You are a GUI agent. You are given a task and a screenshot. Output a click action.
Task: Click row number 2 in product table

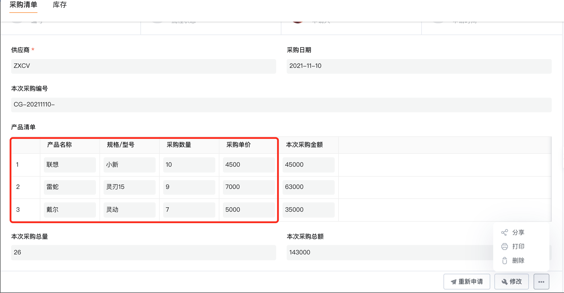point(18,187)
